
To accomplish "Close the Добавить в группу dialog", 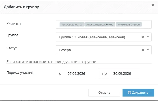I will 153,5.
